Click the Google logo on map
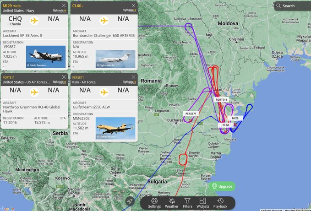This screenshot has width=311, height=211. coord(7,209)
